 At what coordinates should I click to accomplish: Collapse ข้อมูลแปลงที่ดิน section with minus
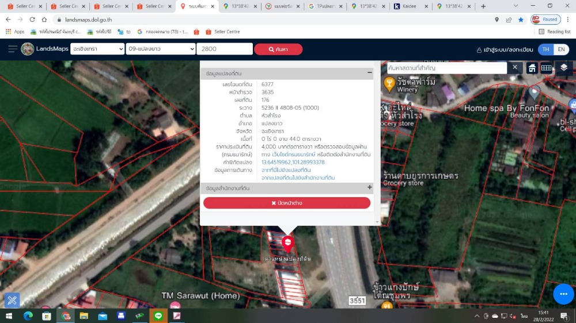[x=369, y=72]
